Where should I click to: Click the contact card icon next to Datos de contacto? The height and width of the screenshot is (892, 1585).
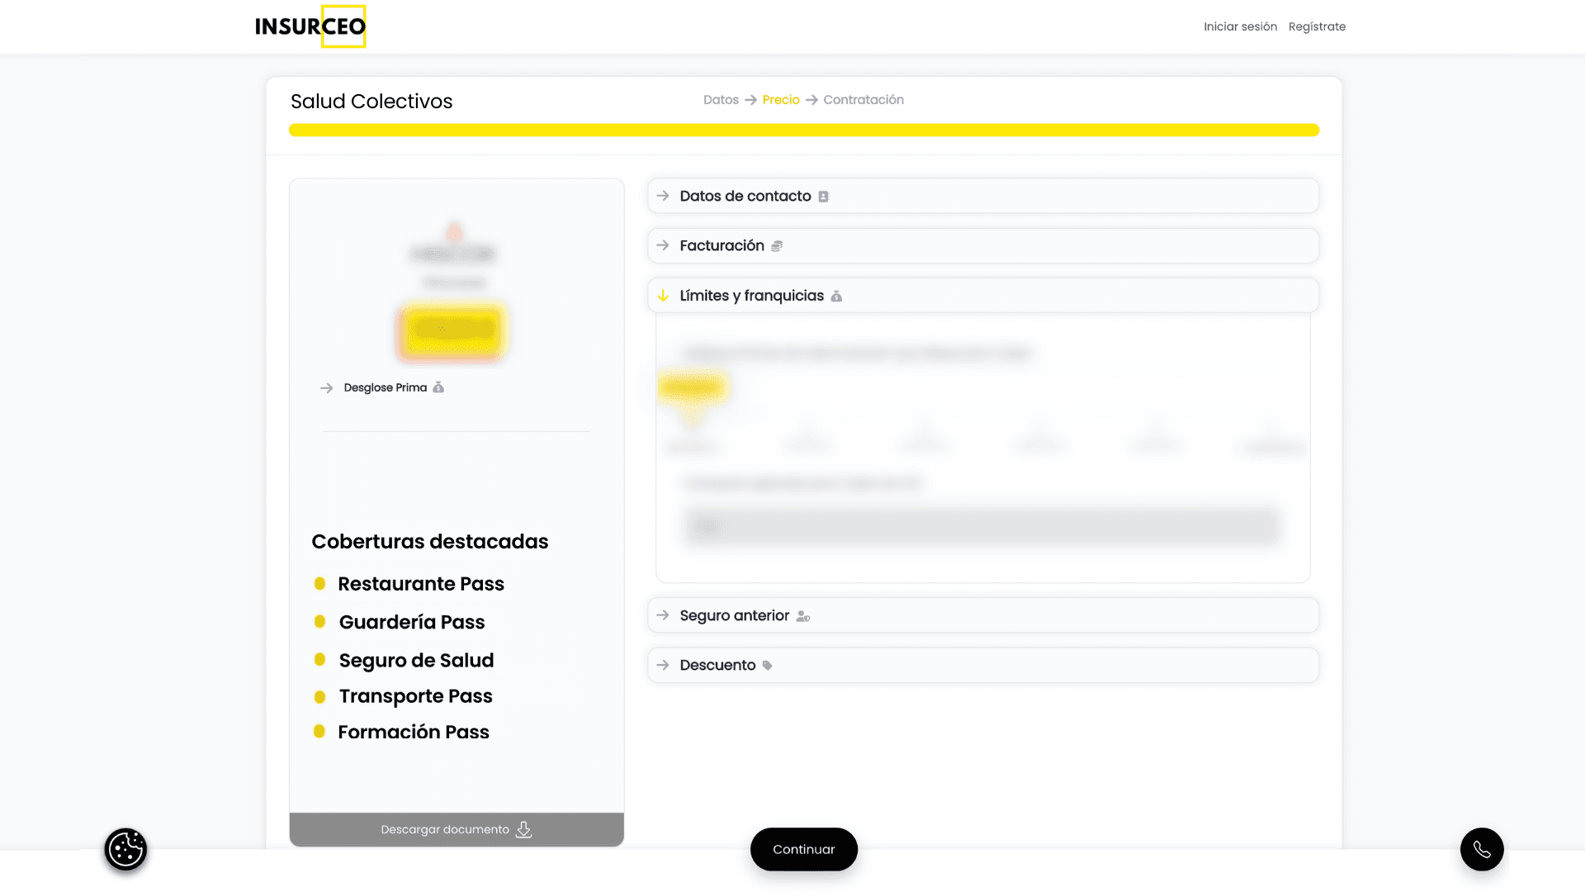point(823,197)
